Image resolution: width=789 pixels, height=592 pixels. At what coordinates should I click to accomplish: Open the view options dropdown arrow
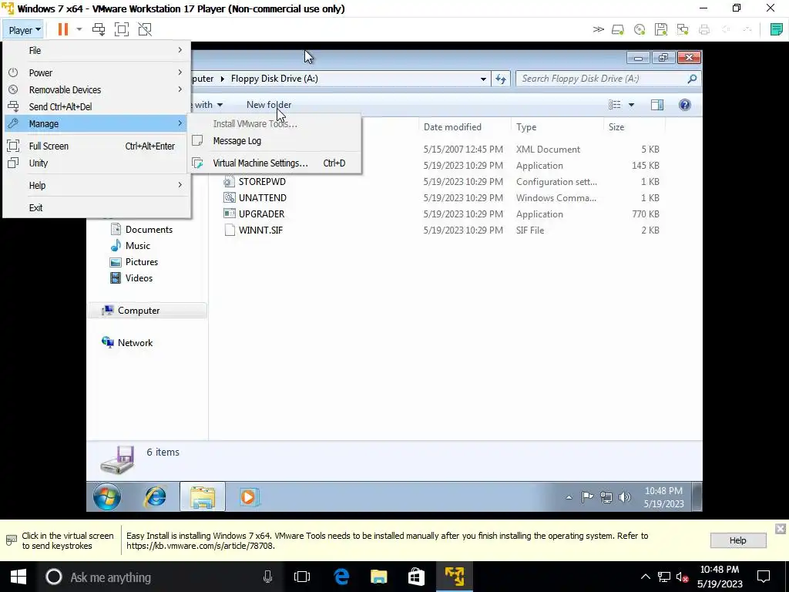click(631, 105)
